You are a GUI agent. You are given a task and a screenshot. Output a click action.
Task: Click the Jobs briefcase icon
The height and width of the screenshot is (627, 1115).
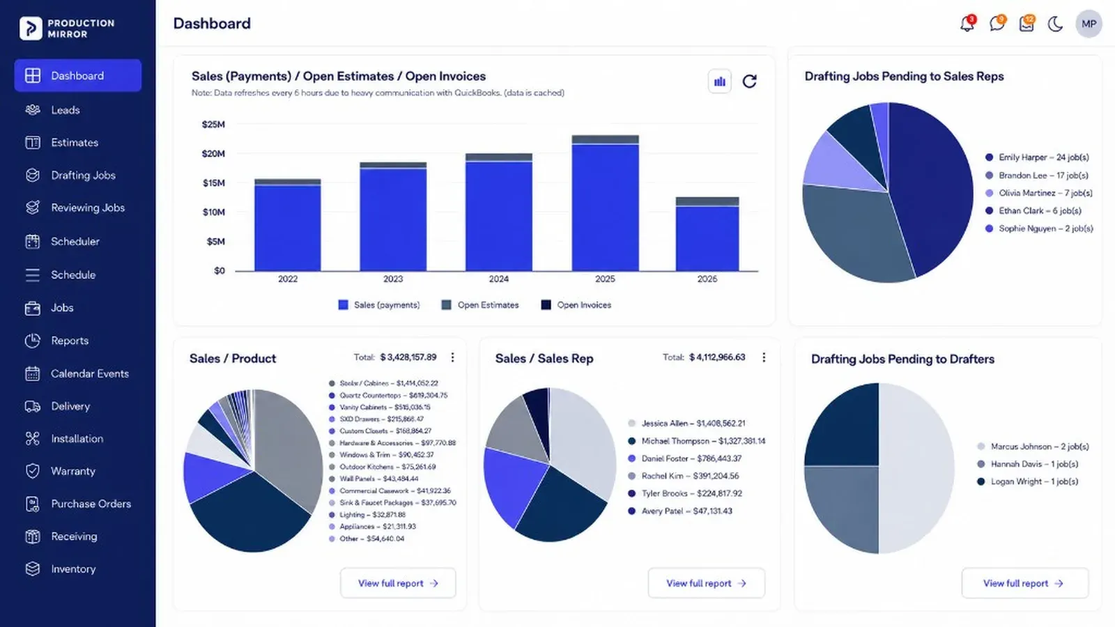[33, 308]
